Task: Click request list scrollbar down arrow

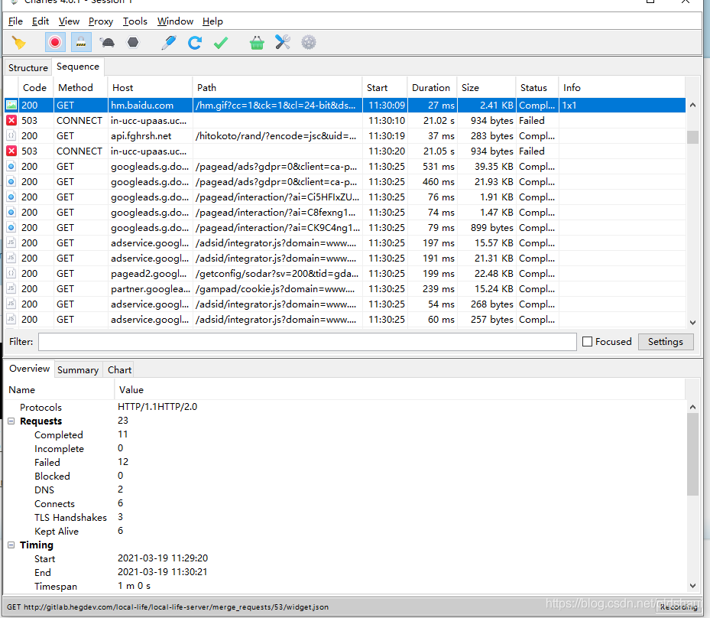Action: point(692,323)
